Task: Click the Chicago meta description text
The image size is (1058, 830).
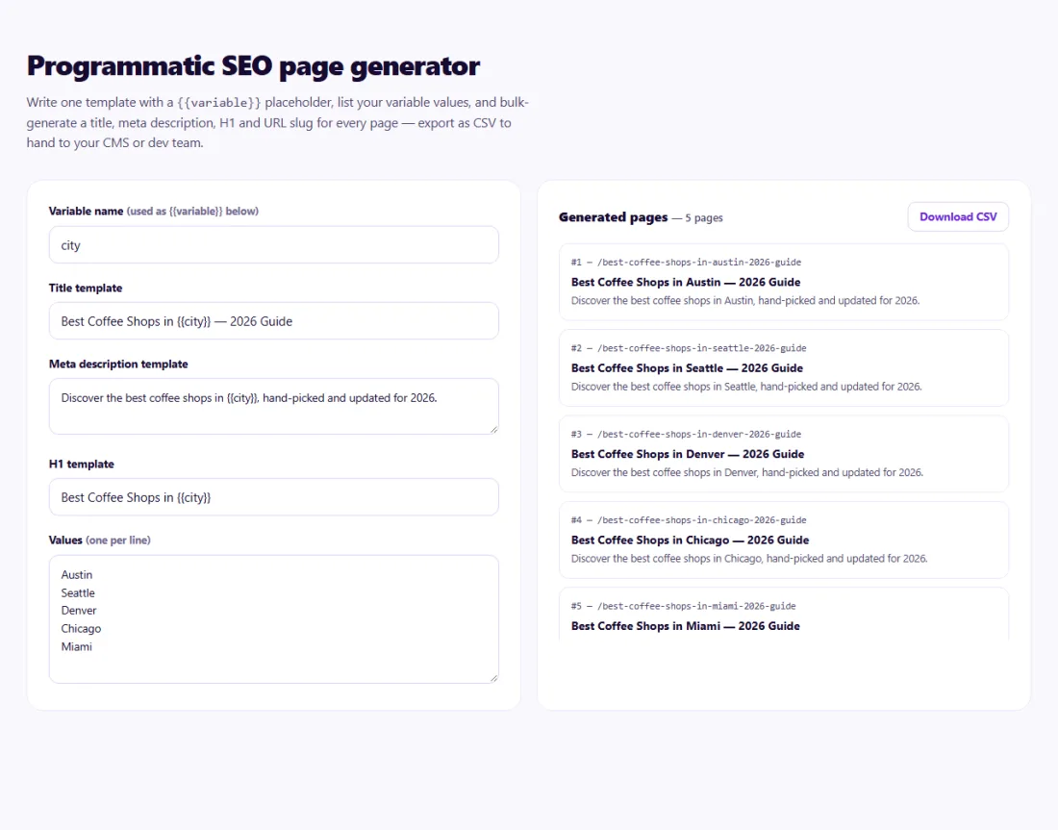Action: [749, 559]
